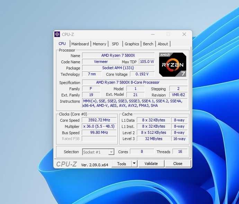
Task: Click the Bus Speed value 99.80 MHz
Action: pos(99,132)
